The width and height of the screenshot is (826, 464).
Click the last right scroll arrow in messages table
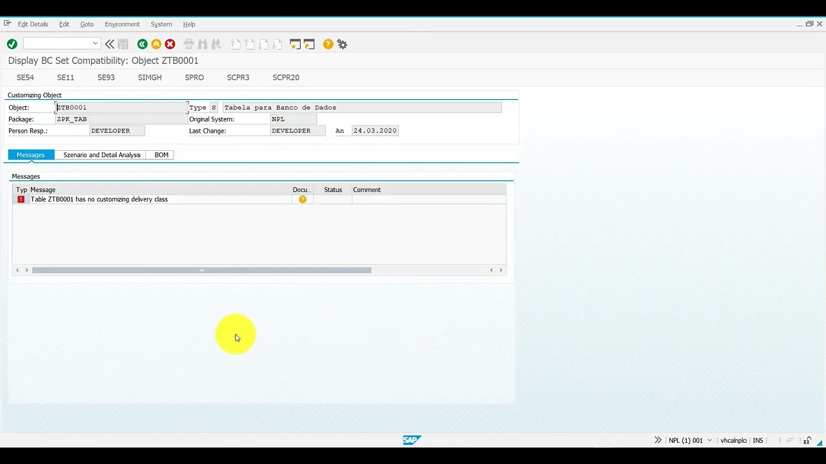[x=501, y=270]
